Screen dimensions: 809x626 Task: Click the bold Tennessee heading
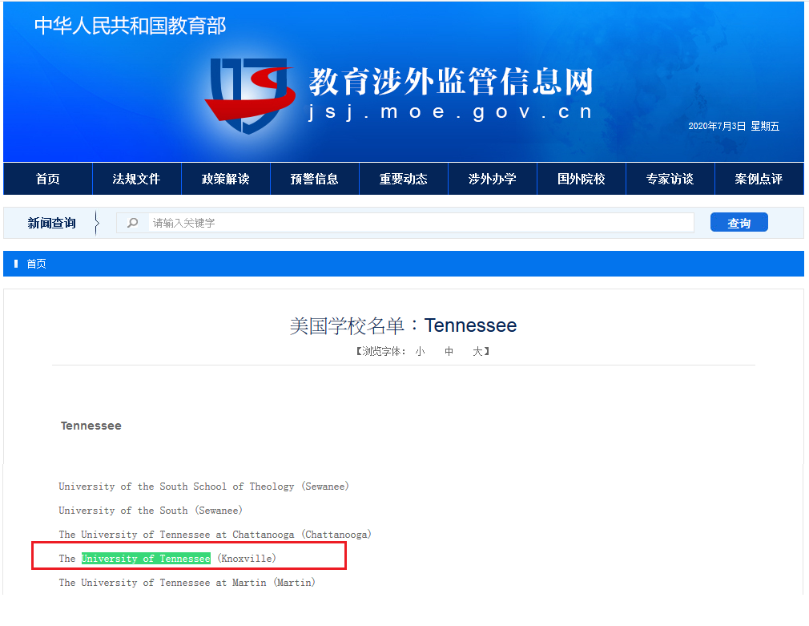[x=91, y=426]
